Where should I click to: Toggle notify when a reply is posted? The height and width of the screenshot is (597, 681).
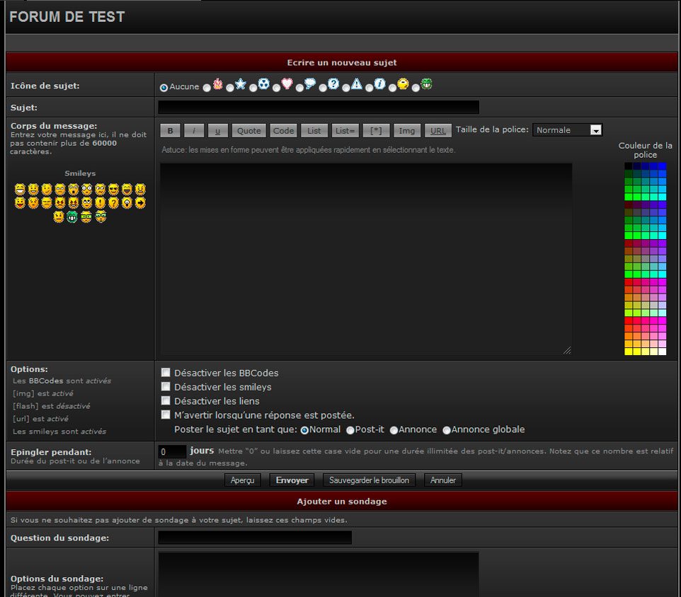click(166, 415)
